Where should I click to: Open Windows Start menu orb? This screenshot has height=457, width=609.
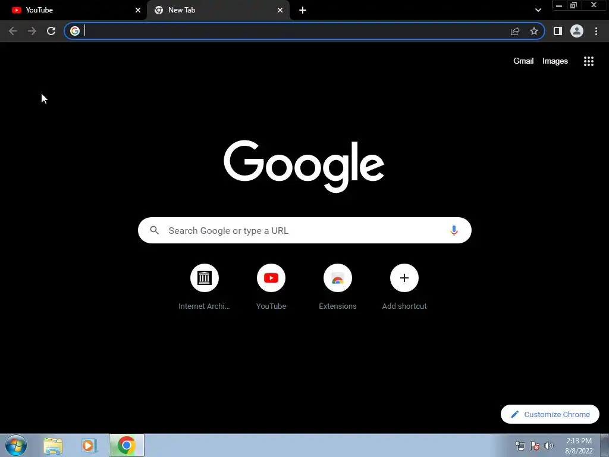[x=16, y=445]
